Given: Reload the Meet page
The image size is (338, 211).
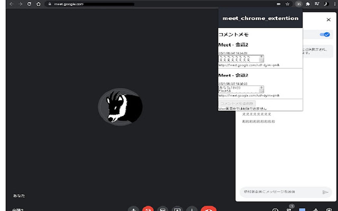Looking at the screenshot, I should click(x=29, y=4).
